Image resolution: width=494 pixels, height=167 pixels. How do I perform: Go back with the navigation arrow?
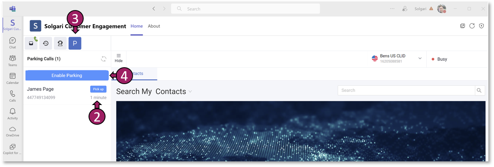click(154, 8)
